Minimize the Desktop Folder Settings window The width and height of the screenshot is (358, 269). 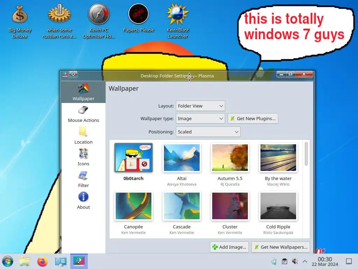point(281,74)
